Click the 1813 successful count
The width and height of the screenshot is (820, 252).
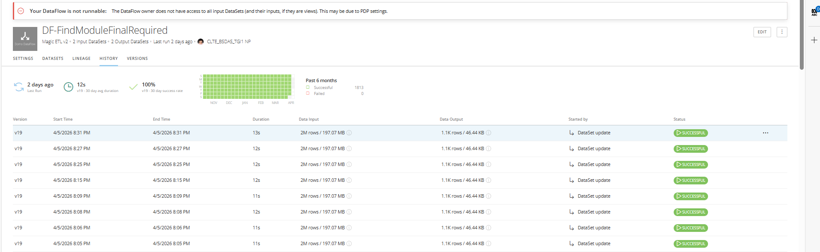pos(359,88)
